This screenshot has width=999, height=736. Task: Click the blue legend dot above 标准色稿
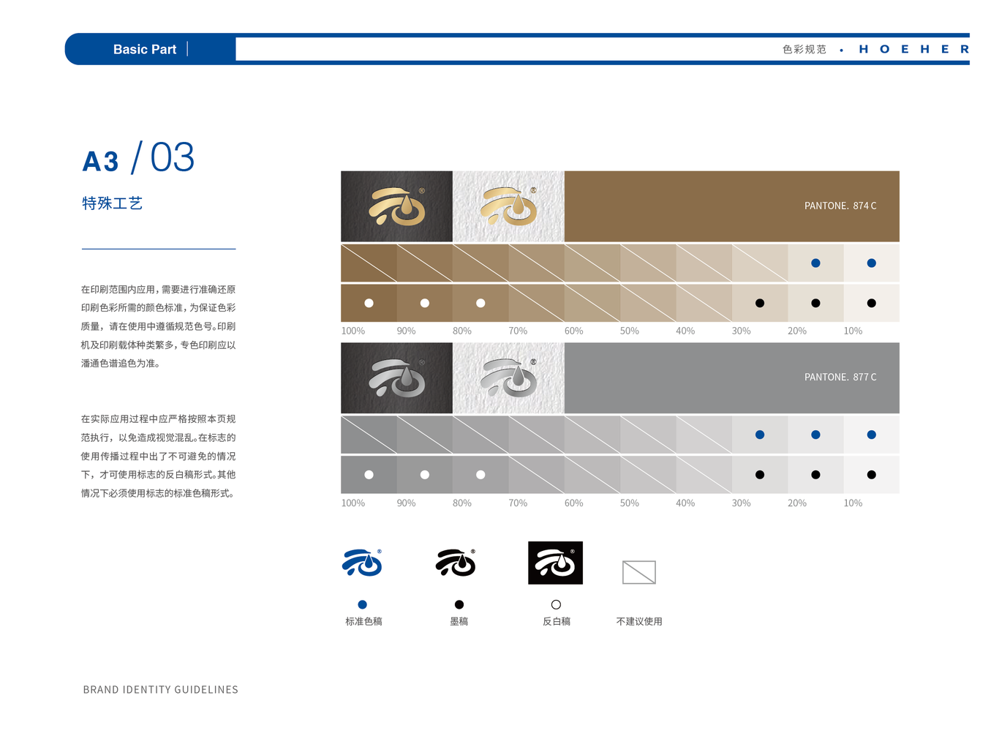(362, 604)
